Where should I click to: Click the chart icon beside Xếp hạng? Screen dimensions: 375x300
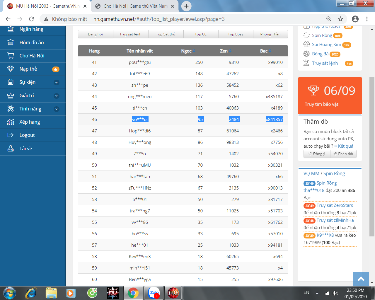pyautogui.click(x=11, y=122)
